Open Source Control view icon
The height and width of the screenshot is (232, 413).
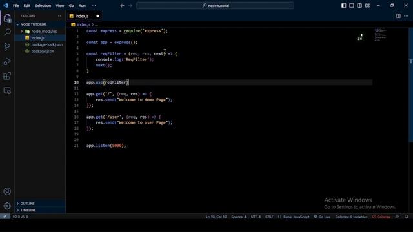coord(7,47)
